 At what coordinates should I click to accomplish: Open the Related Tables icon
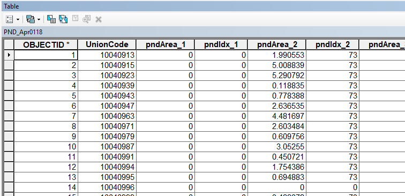click(31, 19)
